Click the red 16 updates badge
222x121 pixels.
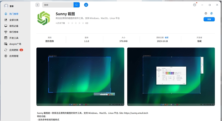21,50
